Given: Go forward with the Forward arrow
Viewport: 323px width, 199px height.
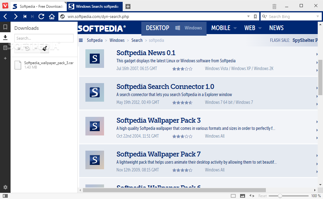Looking at the screenshot, I should [16, 16].
